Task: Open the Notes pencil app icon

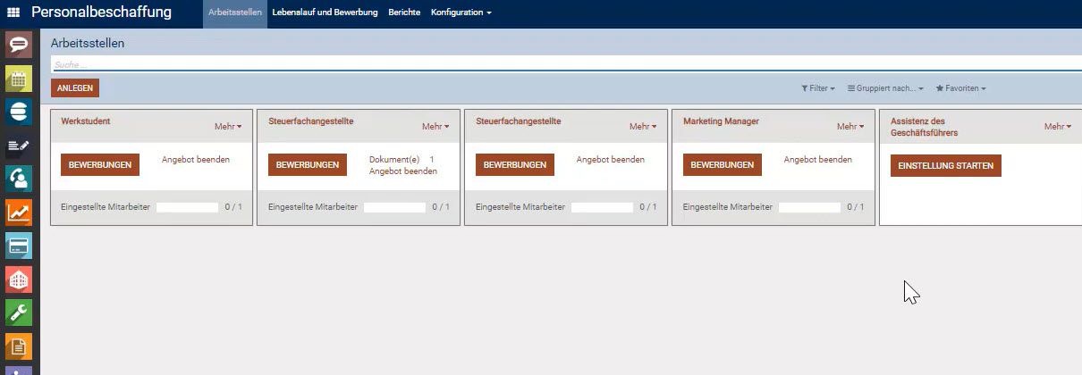Action: click(19, 146)
